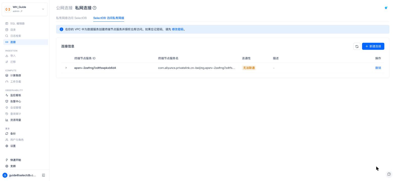Click the 目录 database icon
Image resolution: width=396 pixels, height=181 pixels.
(x=7, y=30)
